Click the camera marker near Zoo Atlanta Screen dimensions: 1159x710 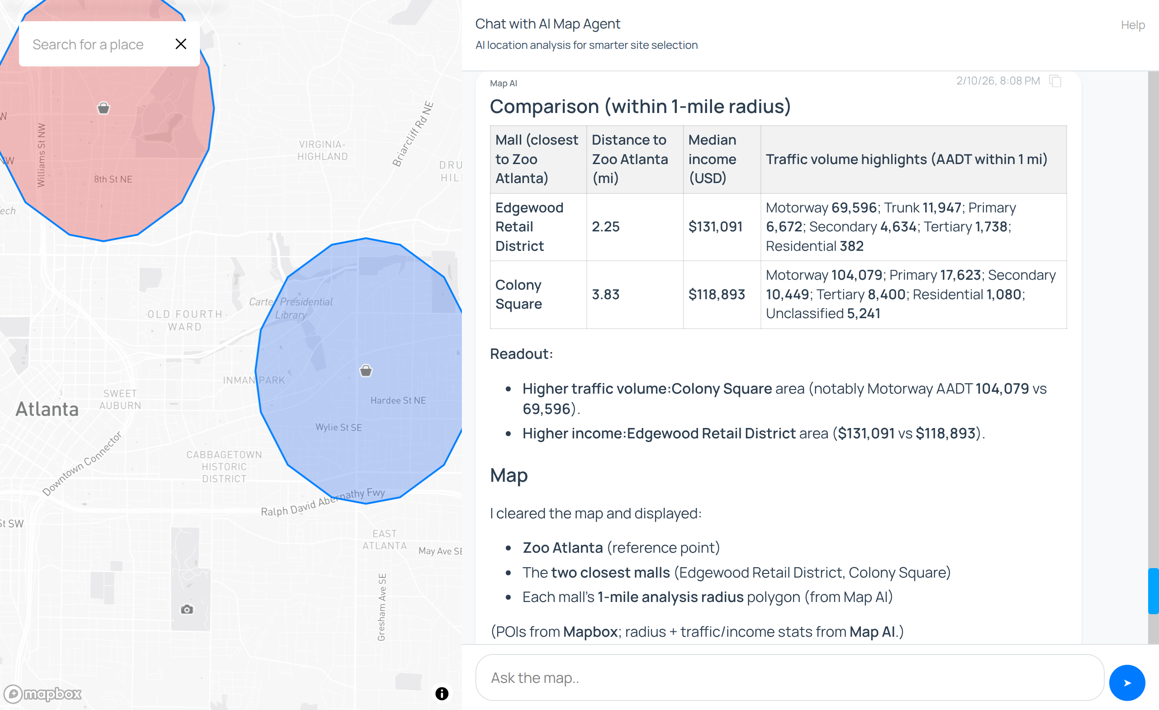[187, 610]
